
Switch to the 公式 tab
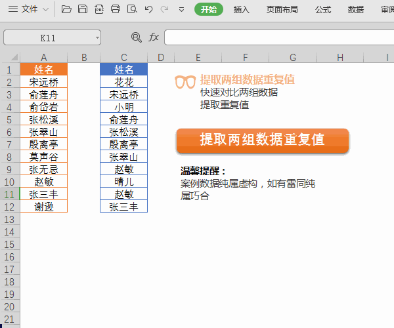[x=323, y=10]
